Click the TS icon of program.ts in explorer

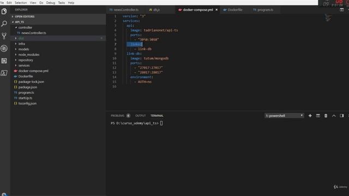[x=16, y=93]
